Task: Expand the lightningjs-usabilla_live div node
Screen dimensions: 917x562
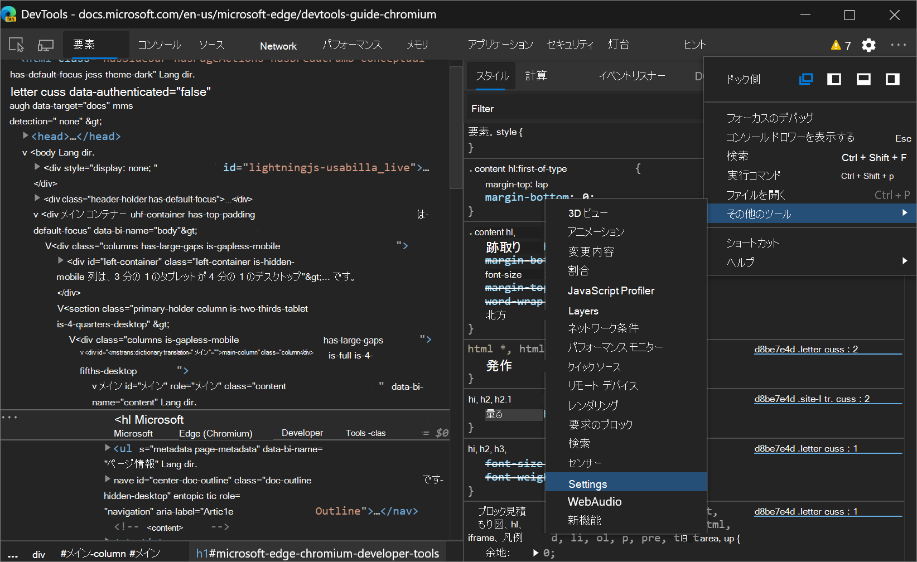Action: pyautogui.click(x=37, y=167)
